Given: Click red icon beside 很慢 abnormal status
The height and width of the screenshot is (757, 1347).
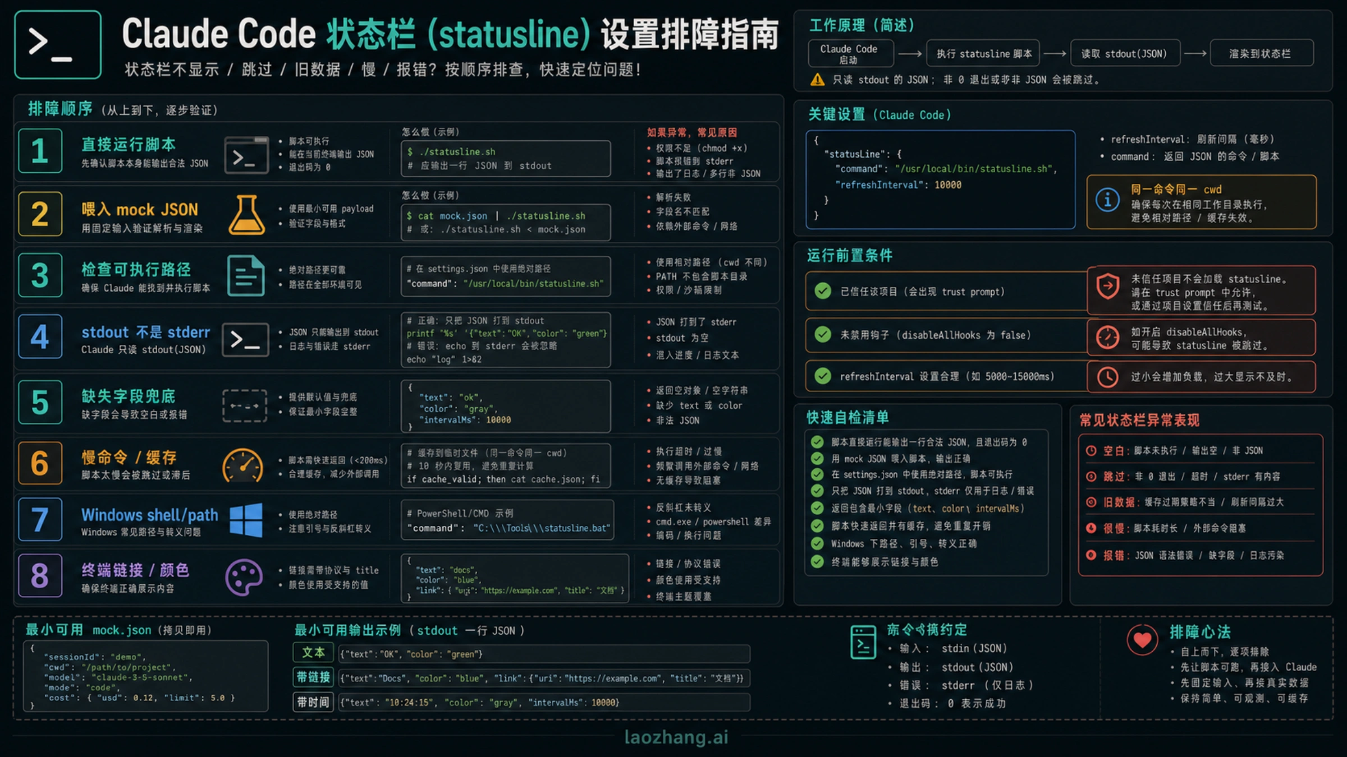Looking at the screenshot, I should 1091,528.
